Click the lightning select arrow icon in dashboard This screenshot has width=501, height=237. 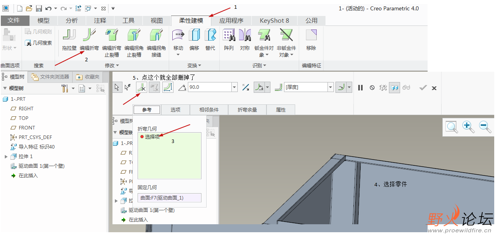(x=127, y=87)
